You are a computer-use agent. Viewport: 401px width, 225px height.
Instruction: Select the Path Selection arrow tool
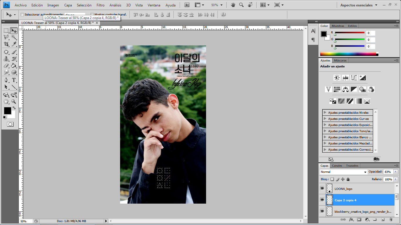[x=6, y=87]
